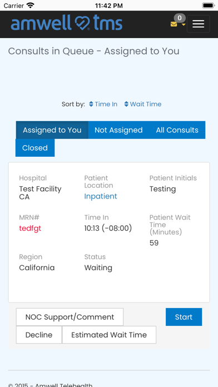Select the Closed tab
The width and height of the screenshot is (218, 387).
tap(35, 148)
